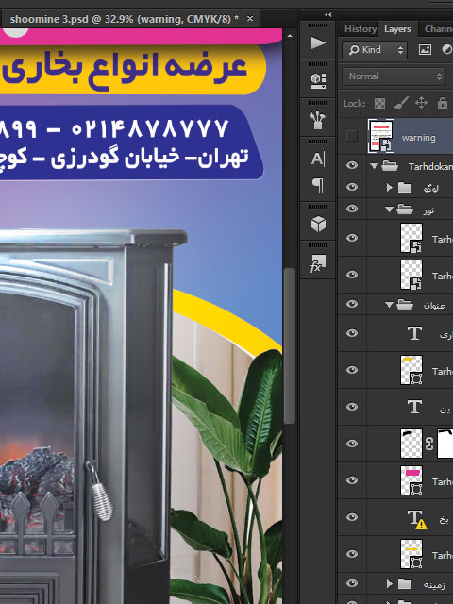Expand the لوگو group
This screenshot has height=604, width=453.
point(390,187)
